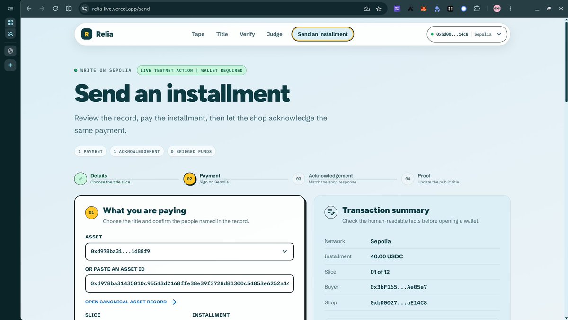Open the tab groups grid icon
Screen dimensions: 568x320
pyautogui.click(x=10, y=22)
